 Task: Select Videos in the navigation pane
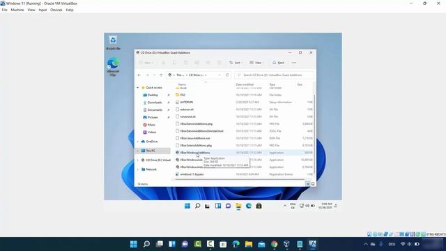pos(152,132)
